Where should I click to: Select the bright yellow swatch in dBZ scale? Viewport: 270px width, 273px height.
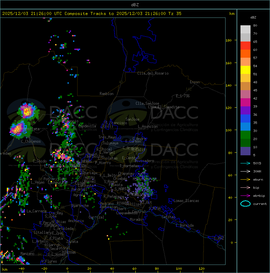point(245,70)
